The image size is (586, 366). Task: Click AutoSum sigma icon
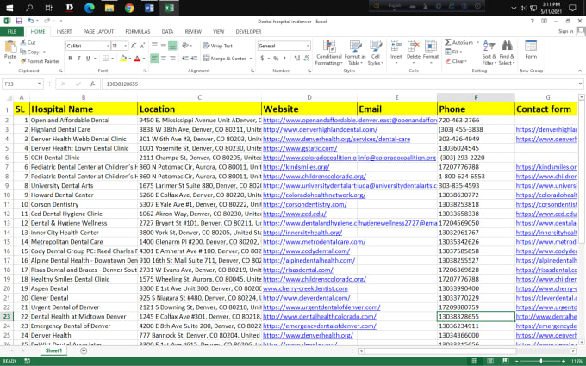(448, 42)
